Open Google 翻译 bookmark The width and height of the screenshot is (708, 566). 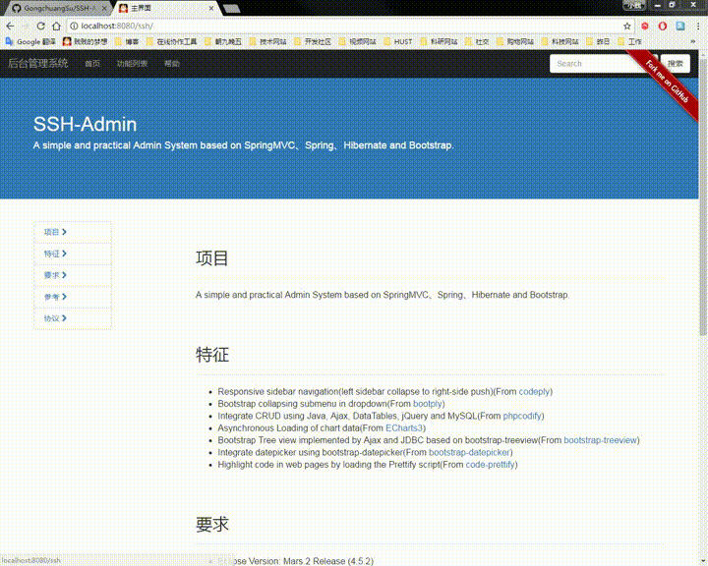[x=30, y=41]
